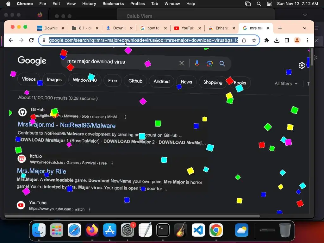Click the forward navigation arrow

coord(21,40)
